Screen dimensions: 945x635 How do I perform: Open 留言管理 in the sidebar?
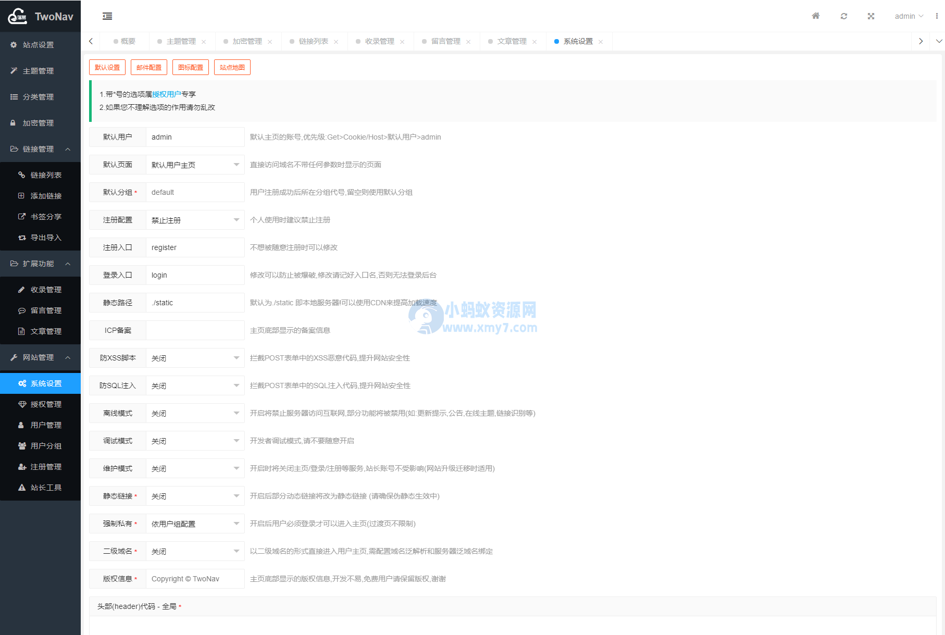coord(40,310)
